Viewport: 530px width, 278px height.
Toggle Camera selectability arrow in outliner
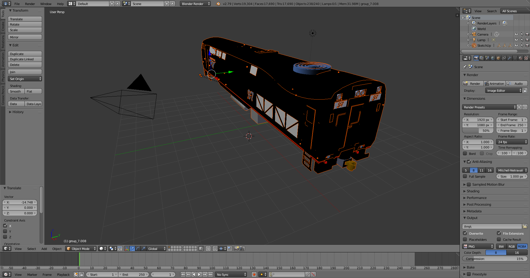coord(522,34)
